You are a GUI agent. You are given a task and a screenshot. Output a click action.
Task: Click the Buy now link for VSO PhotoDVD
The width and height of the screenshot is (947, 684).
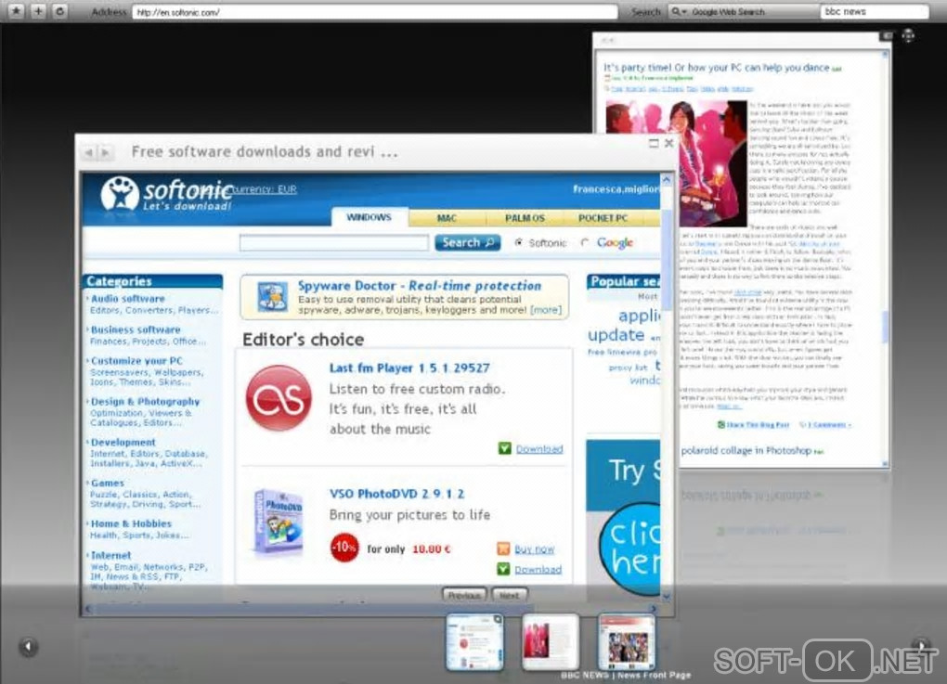[x=535, y=549]
